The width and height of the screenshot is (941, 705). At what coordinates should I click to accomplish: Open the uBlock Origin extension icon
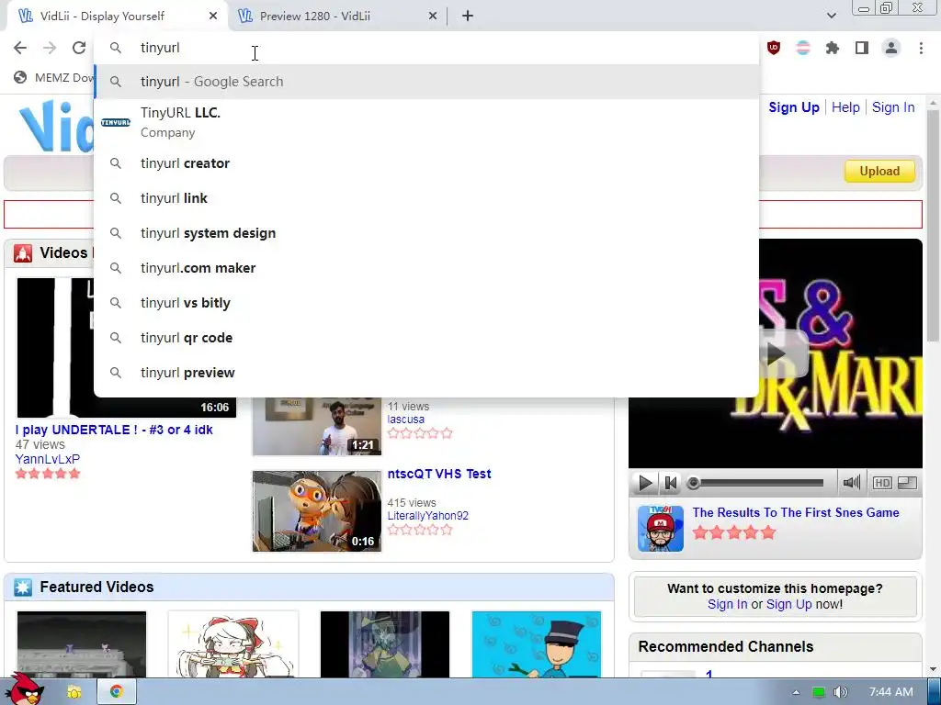[x=774, y=48]
